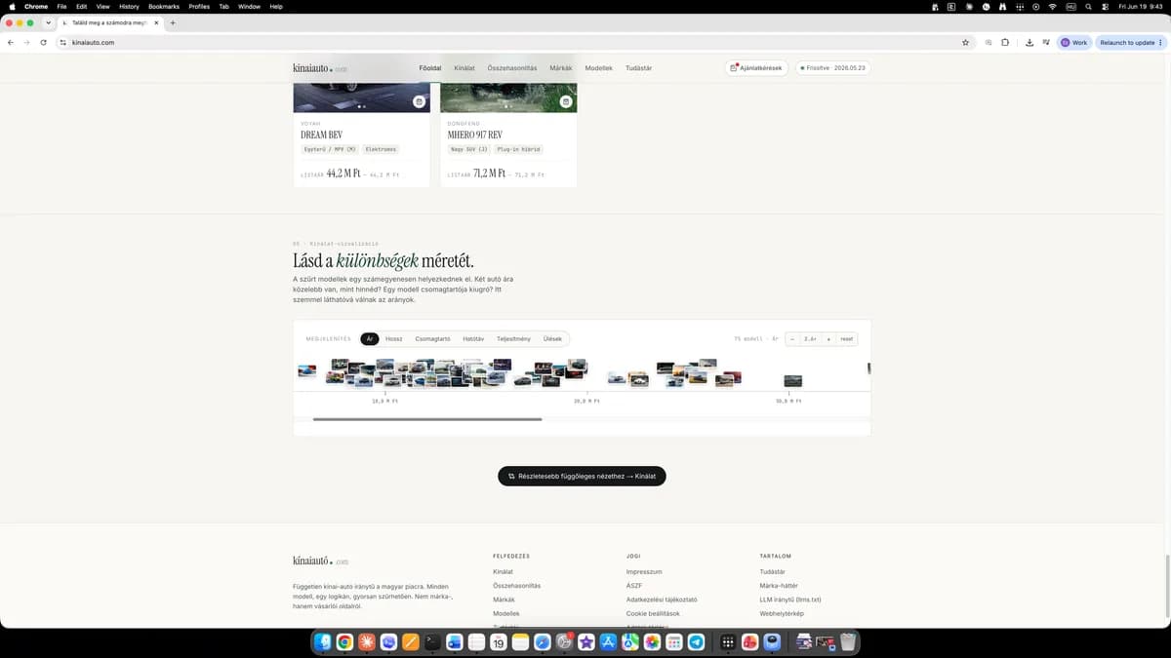Open Chrome downloads from the toolbar

point(1030,43)
